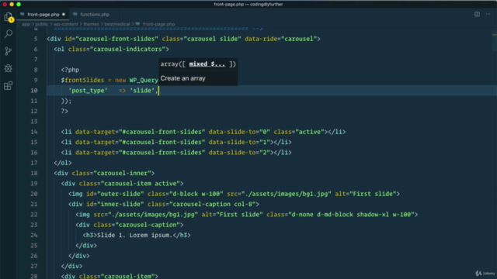The height and width of the screenshot is (279, 497).
Task: Open the Debug view icon
Action: [9, 68]
